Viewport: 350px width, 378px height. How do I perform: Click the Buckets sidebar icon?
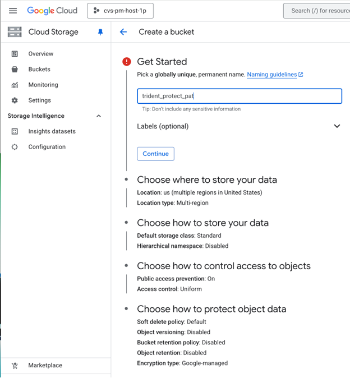[15, 70]
